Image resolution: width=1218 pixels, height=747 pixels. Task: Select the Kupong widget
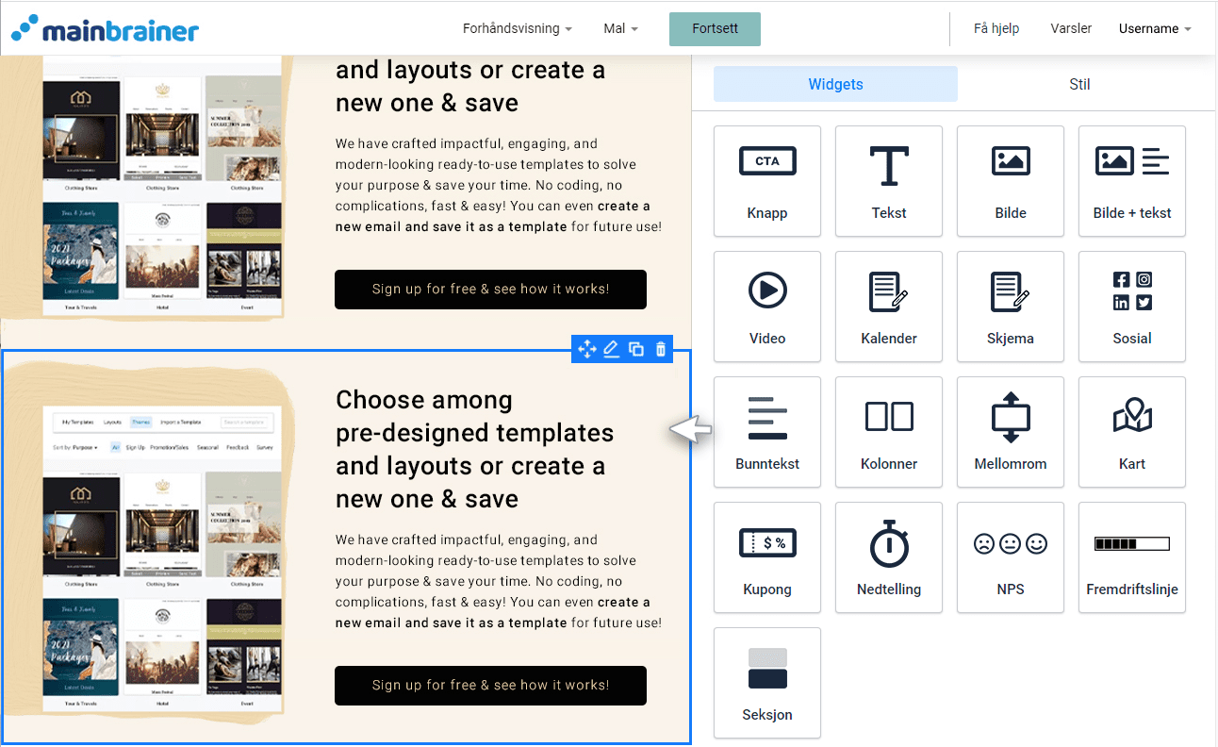pyautogui.click(x=766, y=557)
